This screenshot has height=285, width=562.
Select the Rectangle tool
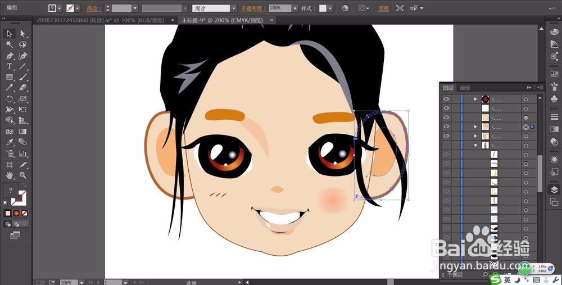click(x=10, y=77)
